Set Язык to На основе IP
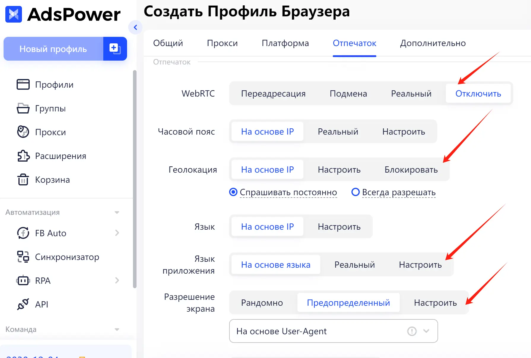The width and height of the screenshot is (531, 358). click(x=267, y=227)
